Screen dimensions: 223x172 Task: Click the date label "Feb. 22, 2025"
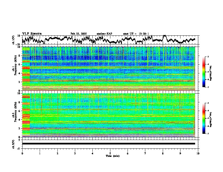click(x=79, y=34)
